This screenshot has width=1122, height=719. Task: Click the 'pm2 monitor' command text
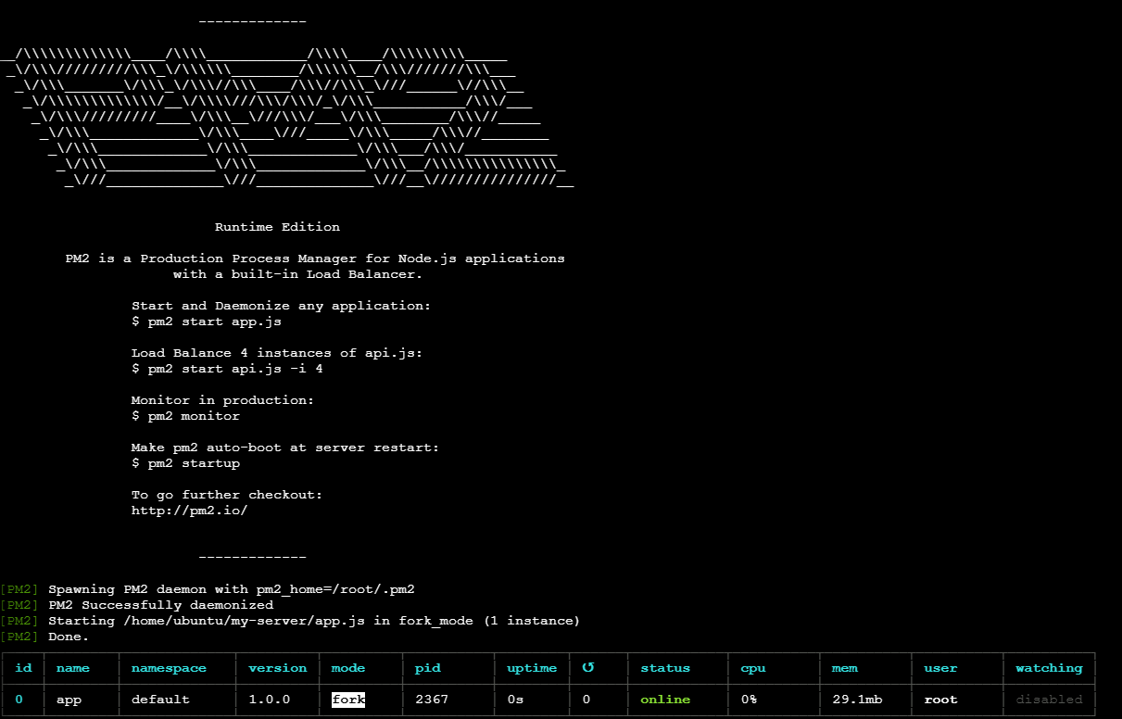pos(185,416)
